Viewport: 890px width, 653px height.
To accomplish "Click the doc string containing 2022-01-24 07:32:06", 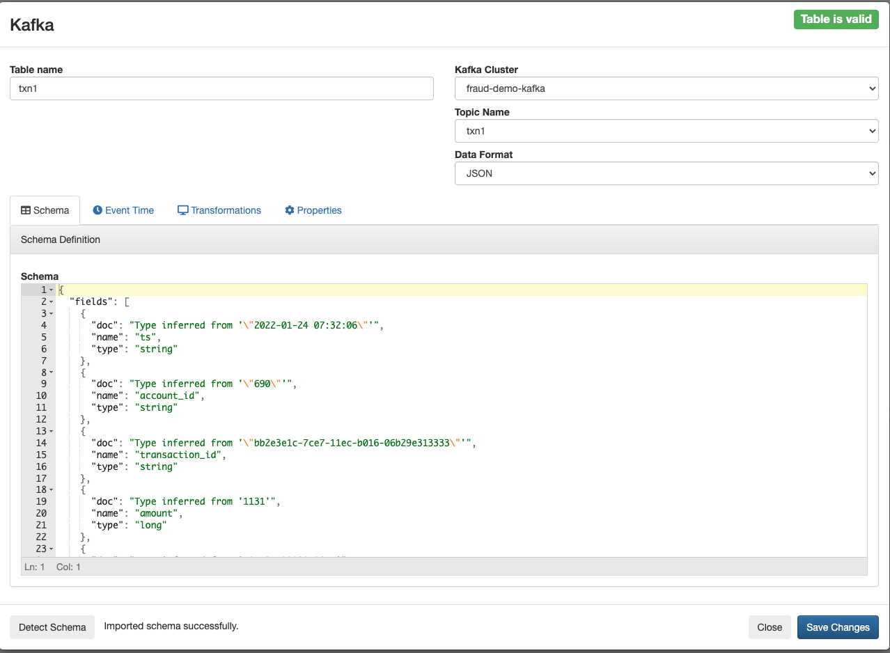I will click(x=253, y=325).
